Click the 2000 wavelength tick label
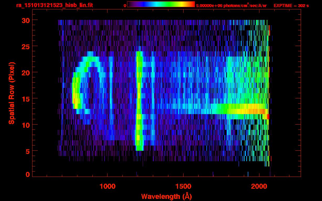 [x=259, y=186]
